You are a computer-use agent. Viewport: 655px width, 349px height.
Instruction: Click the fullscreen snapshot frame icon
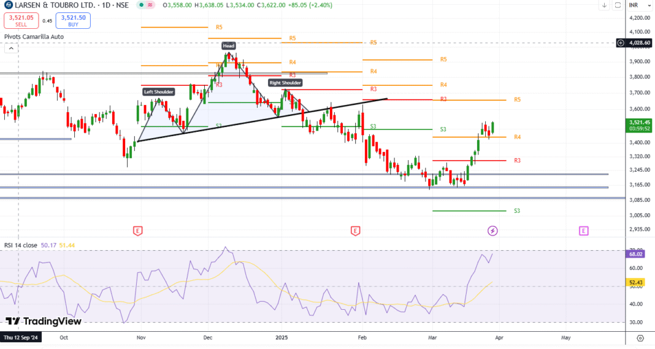click(618, 6)
